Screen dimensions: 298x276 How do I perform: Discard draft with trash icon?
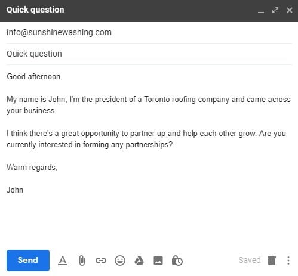(272, 261)
